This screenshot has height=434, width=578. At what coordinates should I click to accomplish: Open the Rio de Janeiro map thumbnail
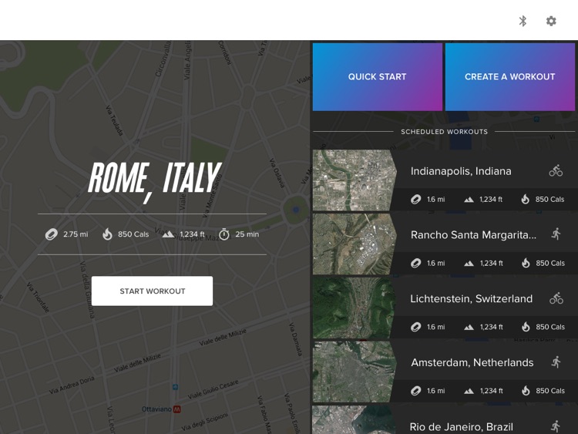(355, 419)
